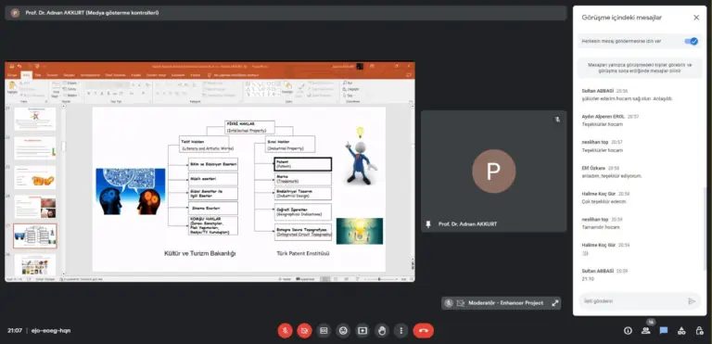Open host controls lock icon
Screen dimensions: 712x344
(x=700, y=331)
